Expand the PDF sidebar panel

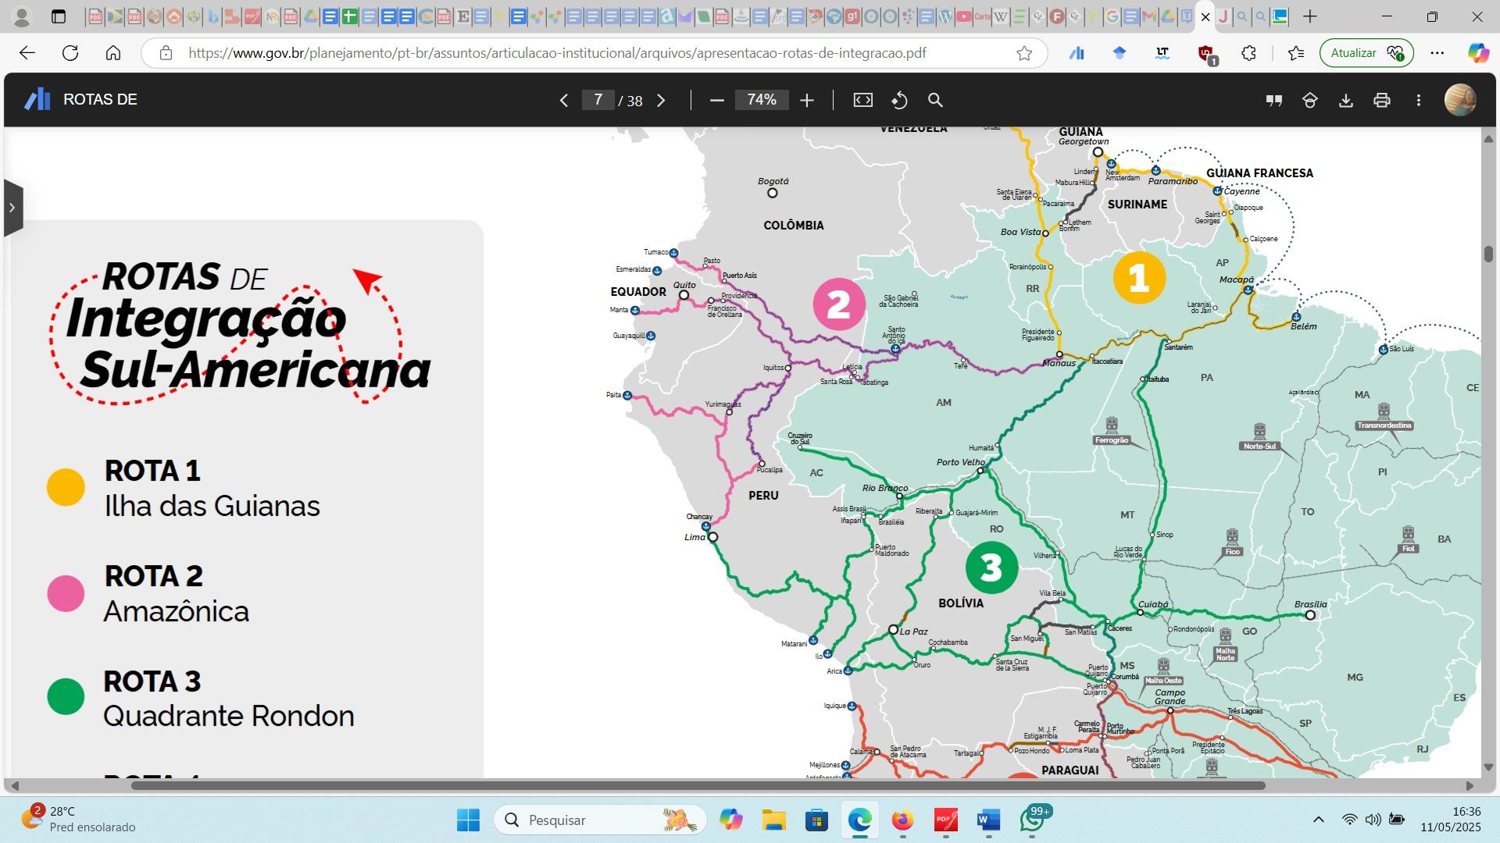pyautogui.click(x=12, y=208)
